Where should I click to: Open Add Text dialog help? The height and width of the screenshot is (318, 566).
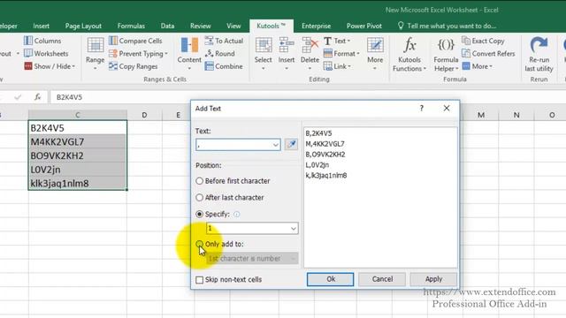pos(421,108)
